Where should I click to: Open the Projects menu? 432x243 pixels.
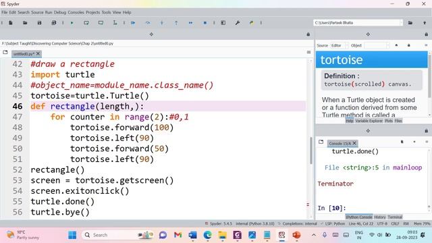coord(93,12)
